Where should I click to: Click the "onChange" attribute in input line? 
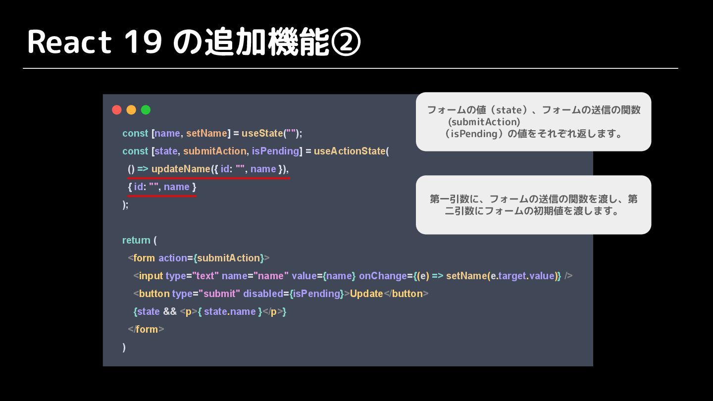coord(383,276)
